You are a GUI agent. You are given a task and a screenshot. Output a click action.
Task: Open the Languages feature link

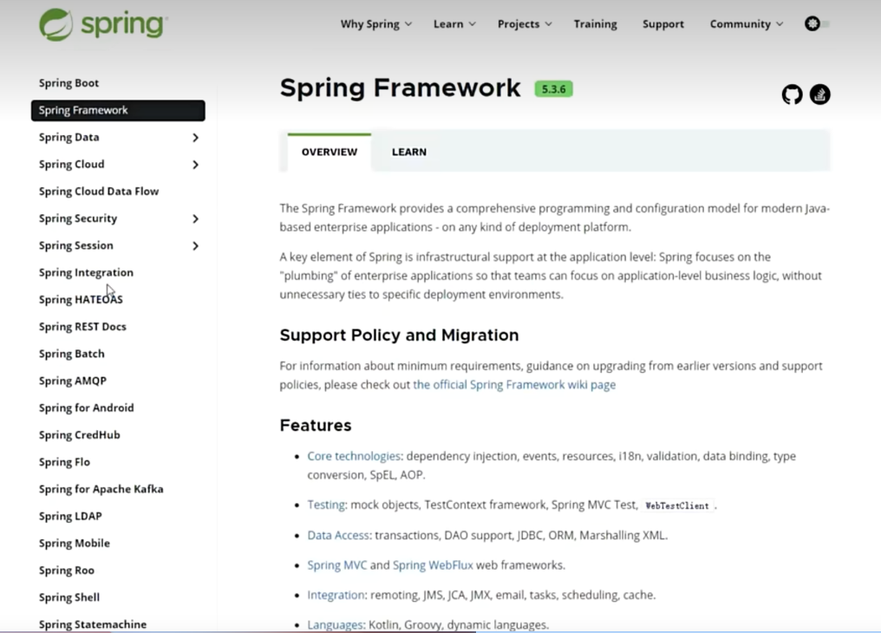(335, 624)
